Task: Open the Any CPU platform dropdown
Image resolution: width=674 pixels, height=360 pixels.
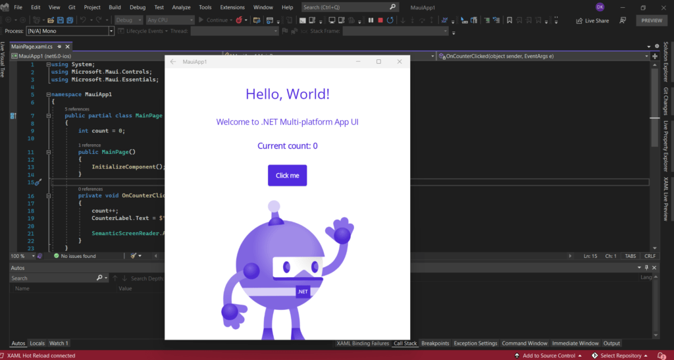Action: point(170,20)
